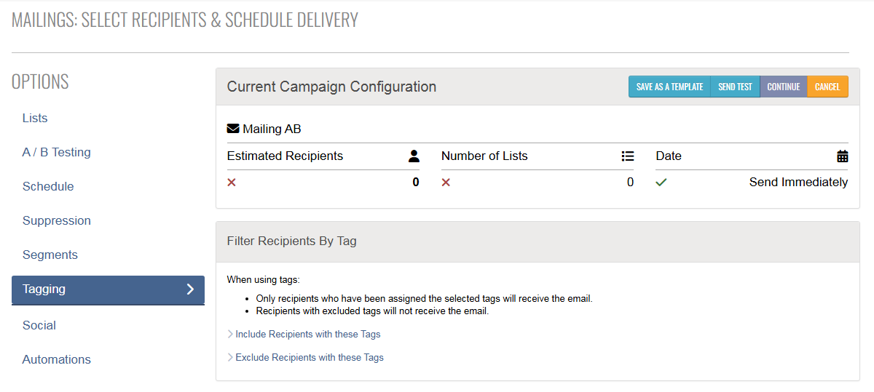
Task: Click Save As A Template button
Action: [x=669, y=87]
